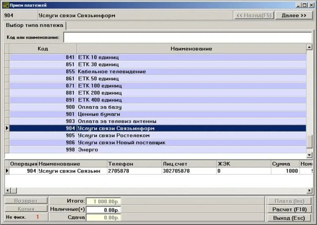317x225 pixels.
Task: Click the payment list scroll down arrow
Action: tap(309, 155)
